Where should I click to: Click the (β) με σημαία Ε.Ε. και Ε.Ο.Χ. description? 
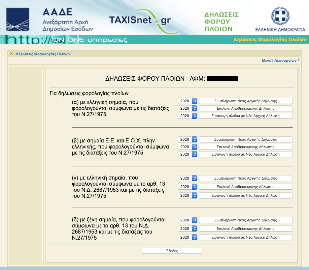tap(120, 147)
